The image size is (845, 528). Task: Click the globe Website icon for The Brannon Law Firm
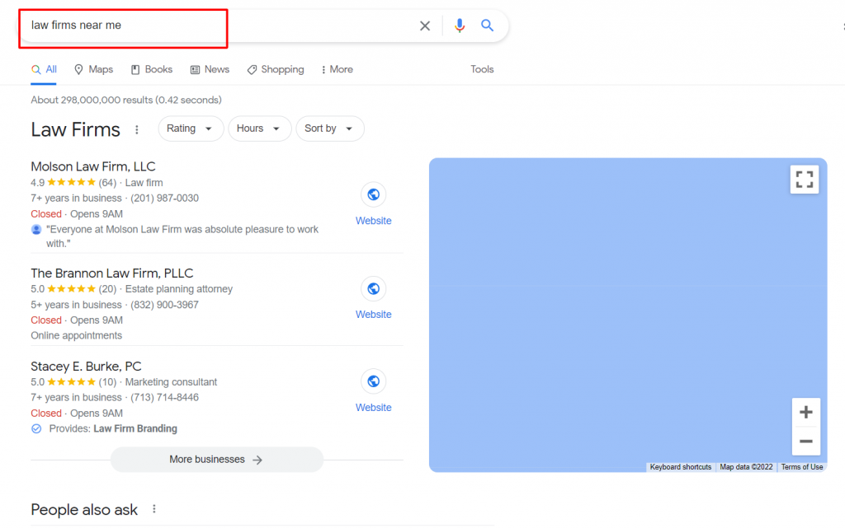coord(373,288)
